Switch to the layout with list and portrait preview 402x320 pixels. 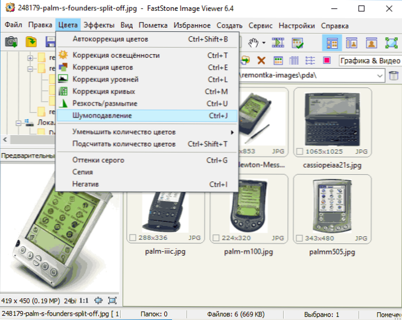click(x=351, y=43)
